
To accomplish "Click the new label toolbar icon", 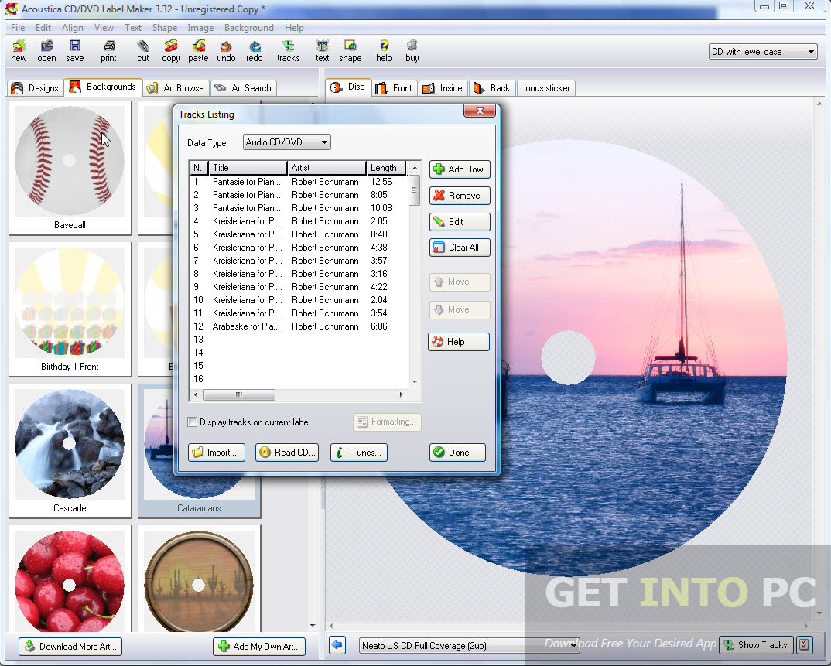I will coord(19,51).
